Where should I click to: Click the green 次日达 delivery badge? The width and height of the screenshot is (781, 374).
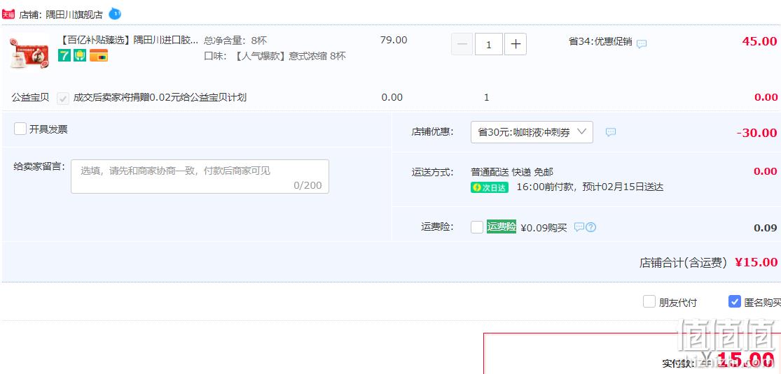(489, 187)
